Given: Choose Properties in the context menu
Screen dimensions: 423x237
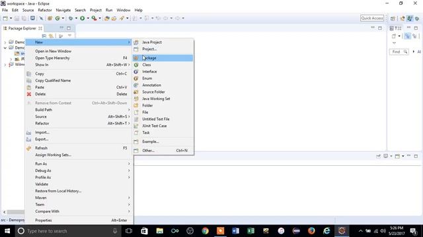Looking at the screenshot, I should tap(78, 220).
